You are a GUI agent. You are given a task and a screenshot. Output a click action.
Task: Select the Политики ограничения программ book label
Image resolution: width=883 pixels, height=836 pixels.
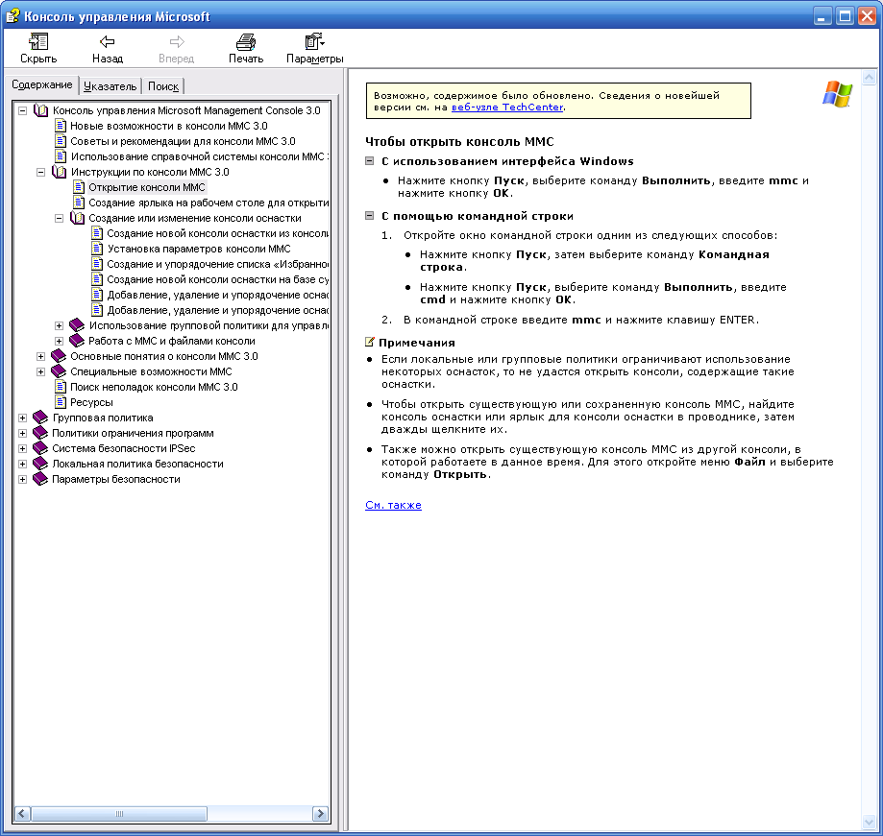pos(133,433)
